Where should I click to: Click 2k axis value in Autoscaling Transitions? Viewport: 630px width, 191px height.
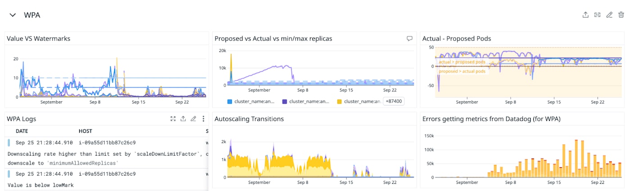(x=224, y=142)
